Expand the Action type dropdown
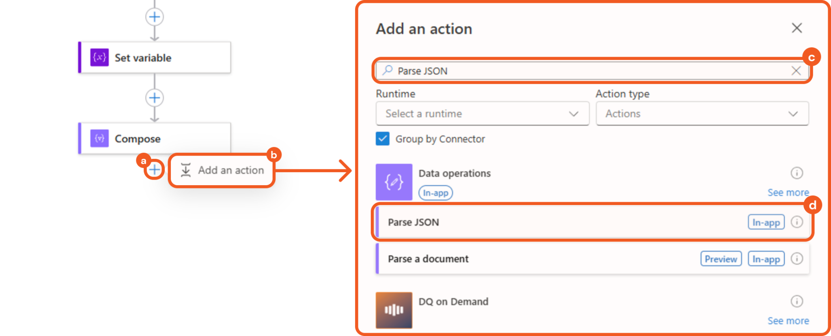 click(x=702, y=114)
